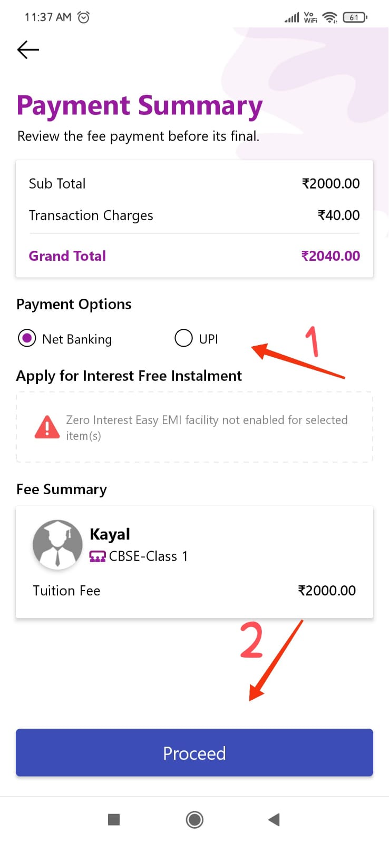Tap the Tuition Fee row
389x843 pixels.
coord(194,591)
